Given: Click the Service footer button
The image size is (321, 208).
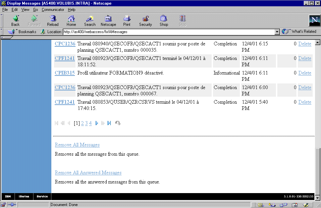Looking at the screenshot, I should [42, 196].
